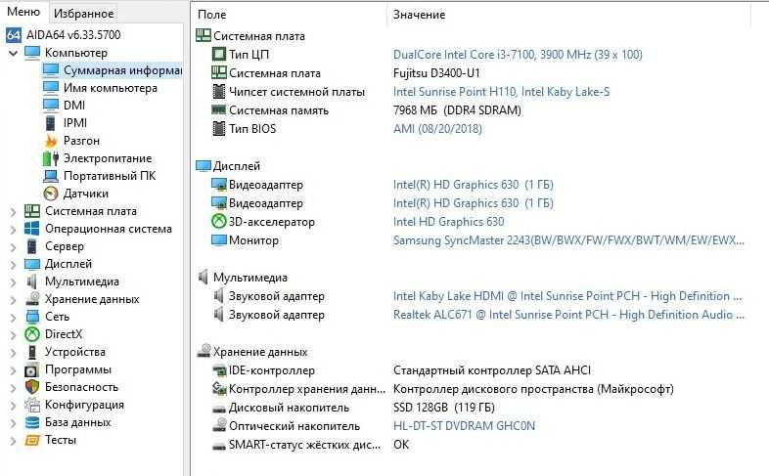769x476 pixels.
Task: Click the Датчики gauge icon
Action: coord(51,194)
